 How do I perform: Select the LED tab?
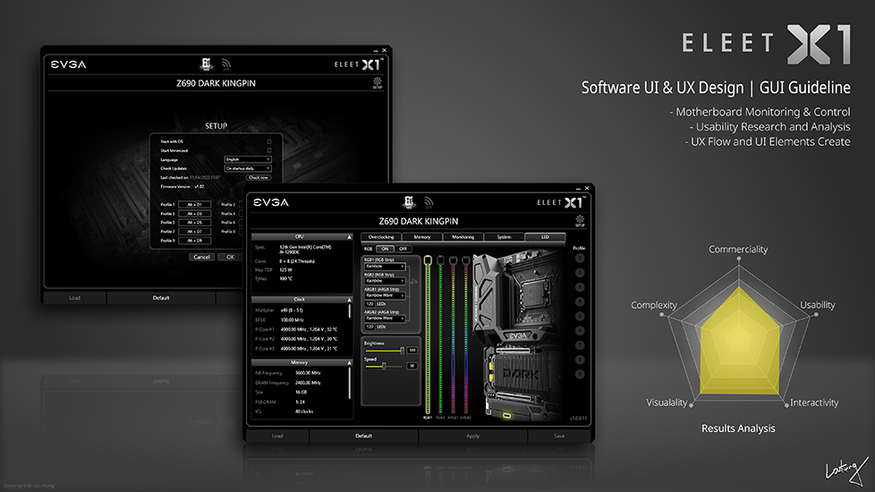545,237
